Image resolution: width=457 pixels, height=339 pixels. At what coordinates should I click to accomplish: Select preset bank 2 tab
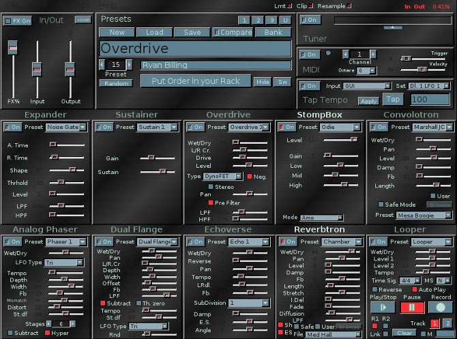pyautogui.click(x=254, y=20)
